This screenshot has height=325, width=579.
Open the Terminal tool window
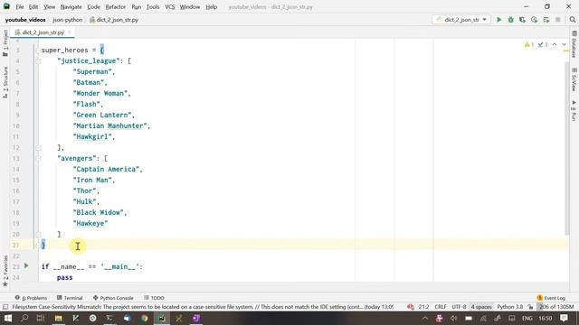point(70,298)
